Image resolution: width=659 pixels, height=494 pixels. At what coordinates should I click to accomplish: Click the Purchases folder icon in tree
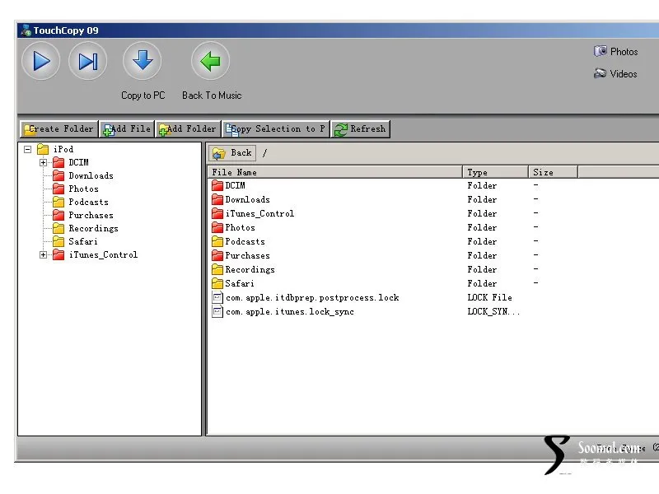point(58,215)
